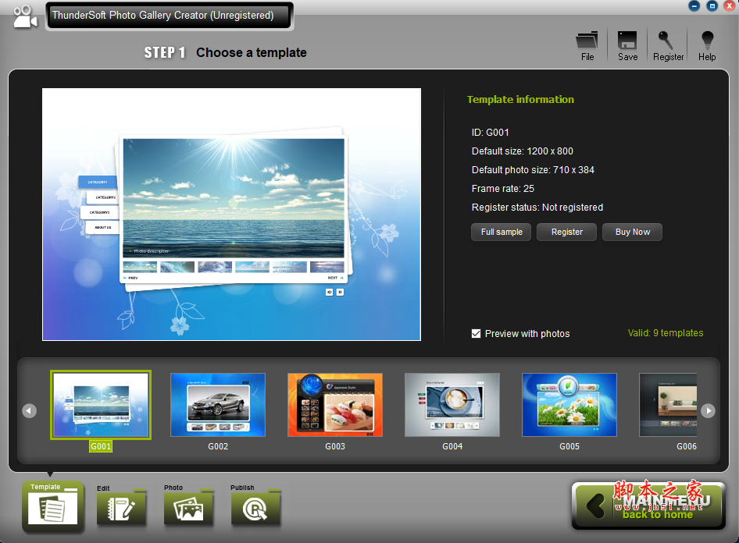The image size is (739, 543).
Task: Click the Full sample button
Action: coord(501,232)
